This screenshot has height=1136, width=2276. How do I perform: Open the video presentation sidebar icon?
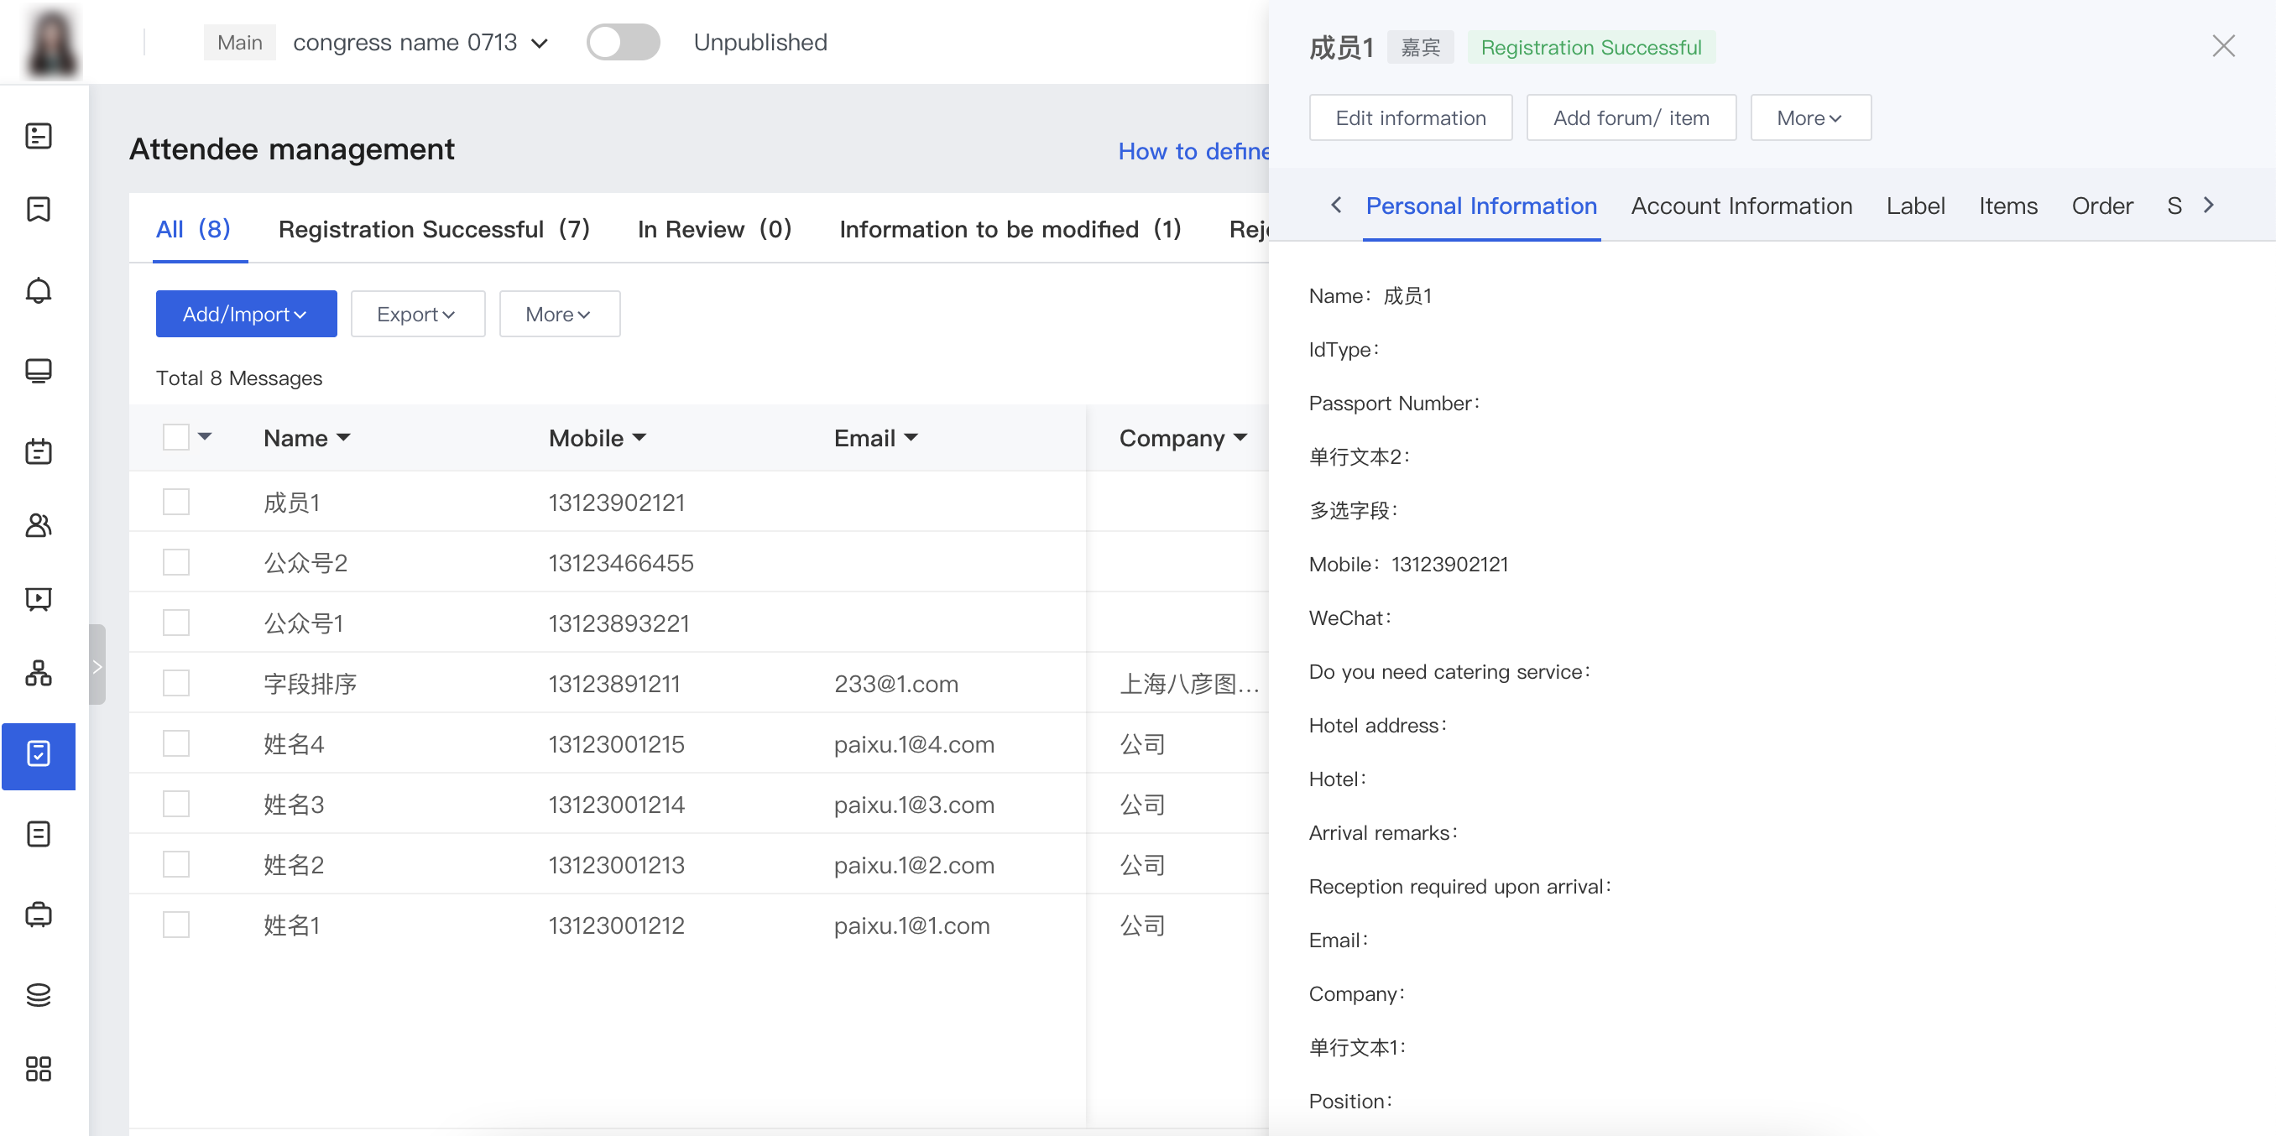(x=38, y=599)
